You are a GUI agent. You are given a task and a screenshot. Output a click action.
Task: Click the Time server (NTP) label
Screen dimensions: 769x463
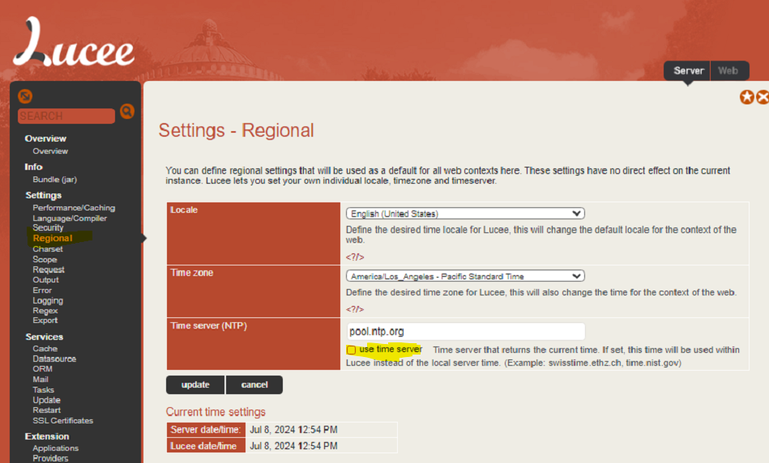pos(208,325)
